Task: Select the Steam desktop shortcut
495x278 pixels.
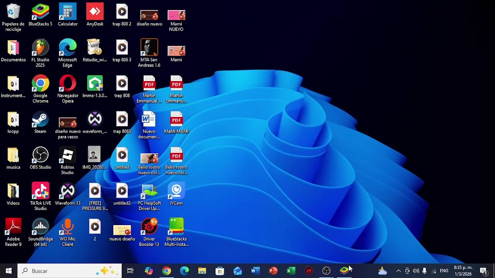Action: coord(40,123)
